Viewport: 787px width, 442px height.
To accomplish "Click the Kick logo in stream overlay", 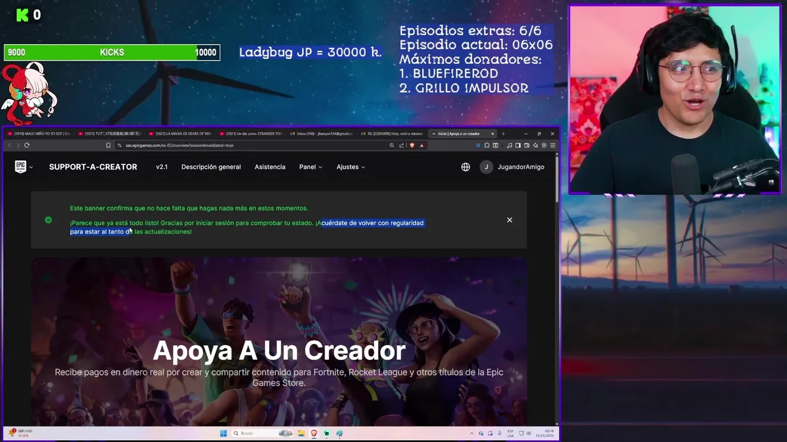I will click(x=23, y=15).
